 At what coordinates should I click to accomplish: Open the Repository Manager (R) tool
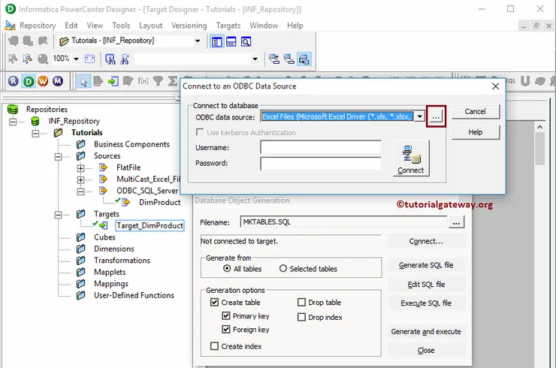point(13,81)
